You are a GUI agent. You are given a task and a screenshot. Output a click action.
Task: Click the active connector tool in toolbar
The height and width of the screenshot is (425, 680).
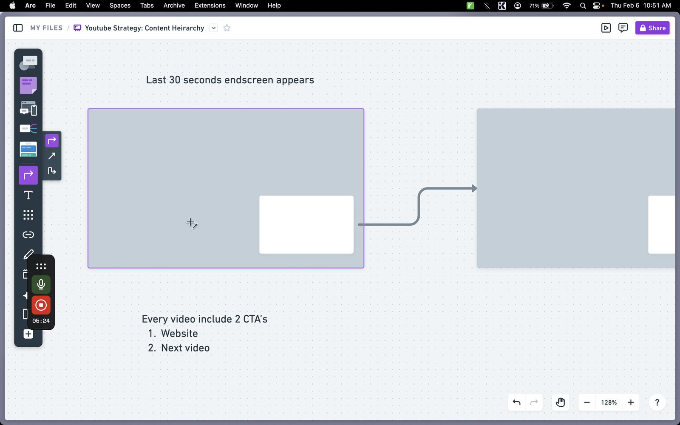pos(28,175)
